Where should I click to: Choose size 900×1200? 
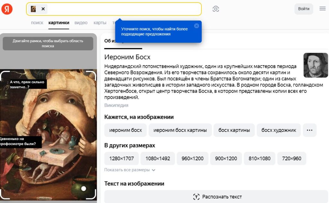point(226,159)
